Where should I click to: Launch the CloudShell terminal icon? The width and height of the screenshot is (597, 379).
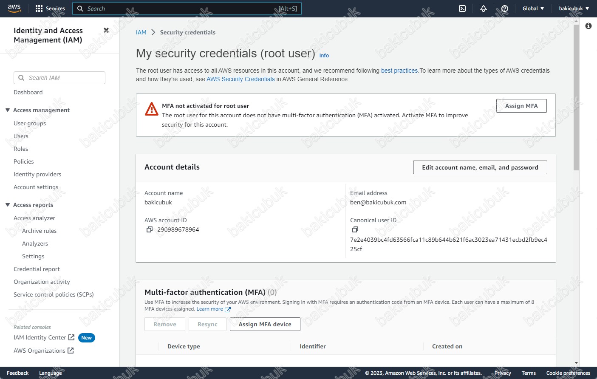(x=462, y=8)
